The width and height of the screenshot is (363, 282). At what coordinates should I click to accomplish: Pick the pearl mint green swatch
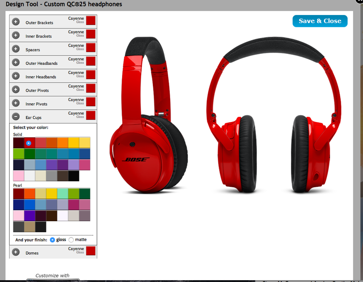click(63, 194)
